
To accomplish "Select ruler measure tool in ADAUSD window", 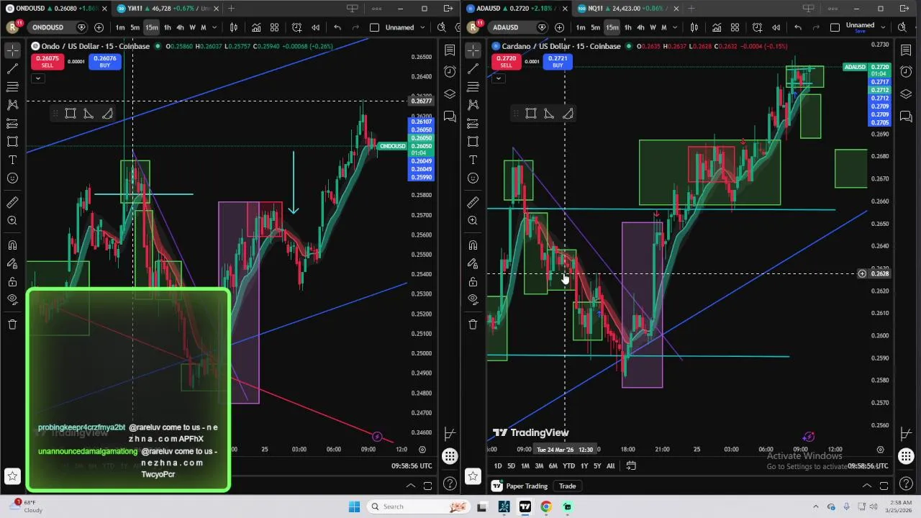I will point(473,202).
